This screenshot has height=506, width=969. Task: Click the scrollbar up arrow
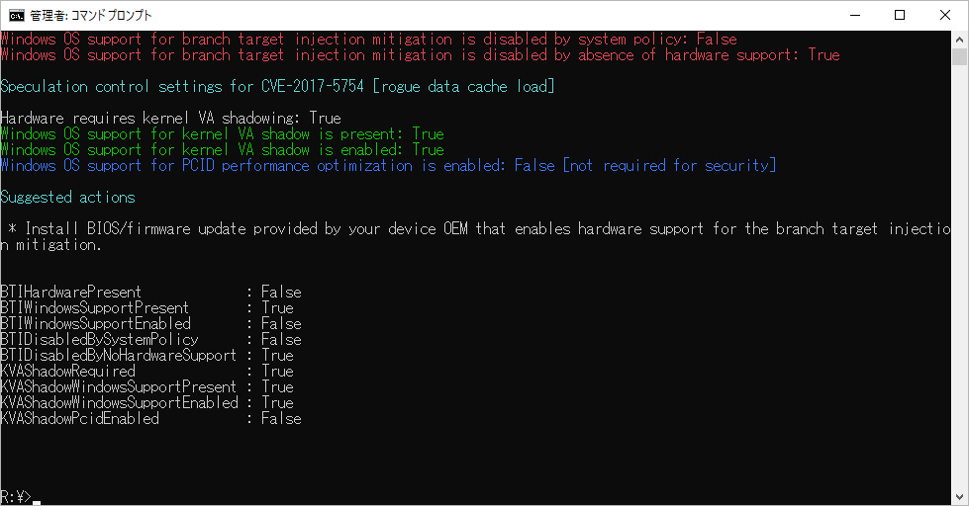tap(959, 40)
